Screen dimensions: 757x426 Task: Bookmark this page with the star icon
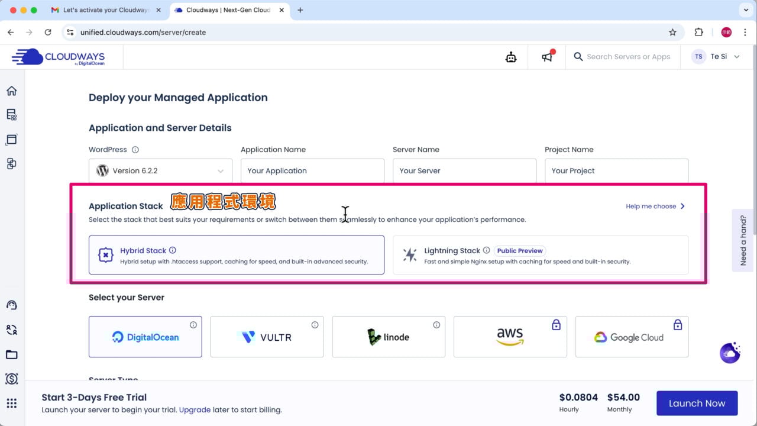coord(672,33)
